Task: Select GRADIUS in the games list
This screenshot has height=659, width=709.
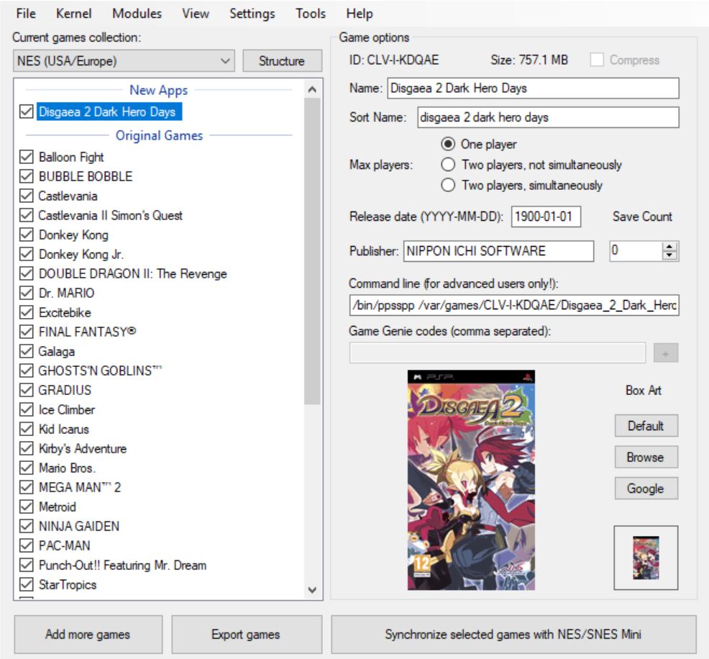Action: click(65, 391)
